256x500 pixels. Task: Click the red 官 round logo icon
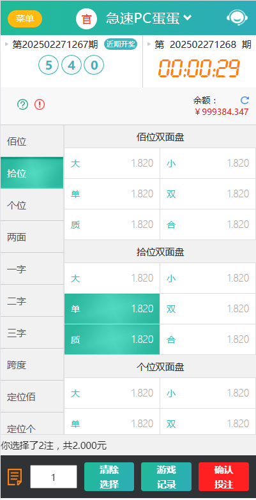point(86,19)
